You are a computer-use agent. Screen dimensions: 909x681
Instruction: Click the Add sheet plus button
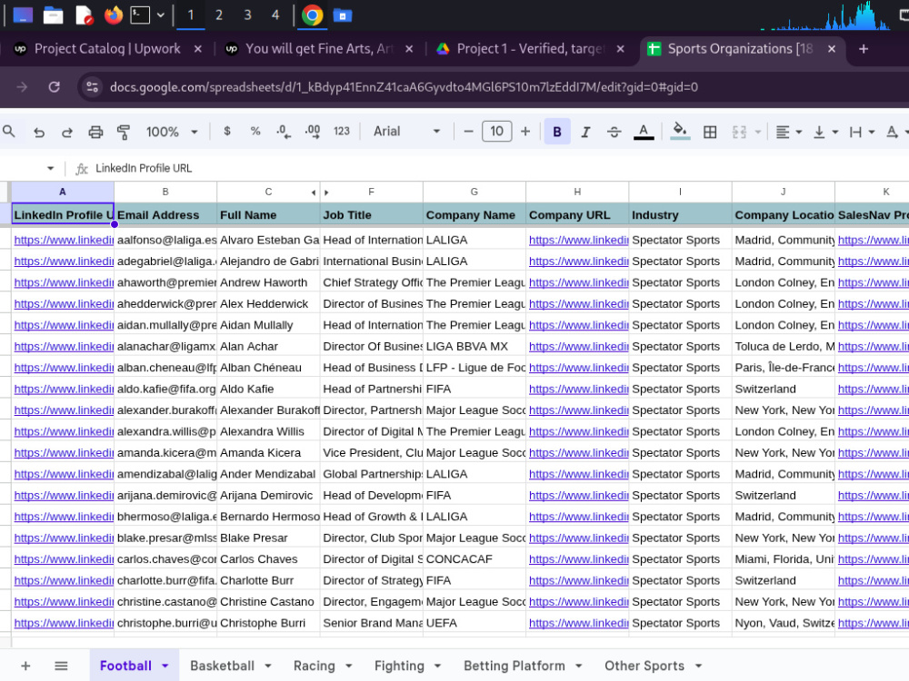point(25,666)
